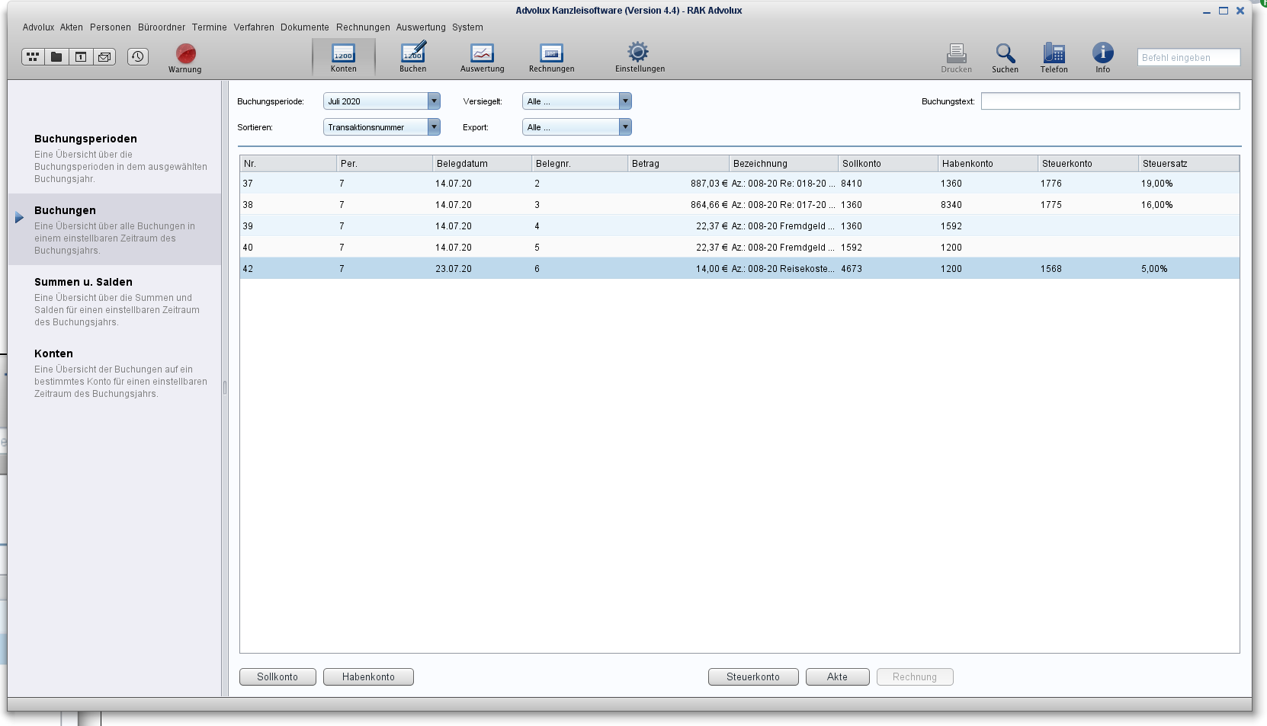Open the Auswertung menu in menu bar
The image size is (1267, 726).
pyautogui.click(x=421, y=27)
